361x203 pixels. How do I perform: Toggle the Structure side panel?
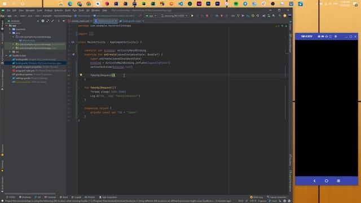pyautogui.click(x=2, y=150)
